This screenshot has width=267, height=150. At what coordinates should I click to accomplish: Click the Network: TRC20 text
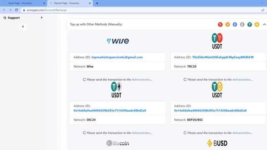pyautogui.click(x=185, y=67)
